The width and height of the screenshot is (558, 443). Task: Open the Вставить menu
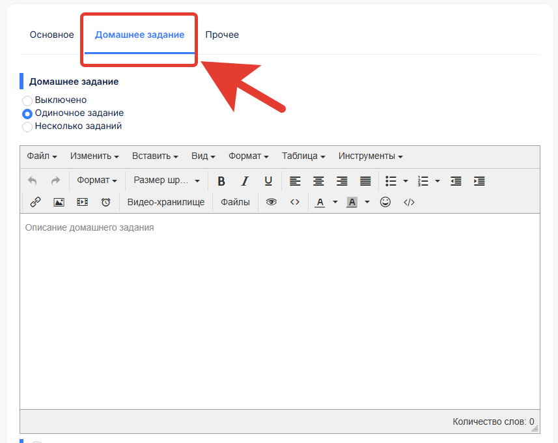155,156
